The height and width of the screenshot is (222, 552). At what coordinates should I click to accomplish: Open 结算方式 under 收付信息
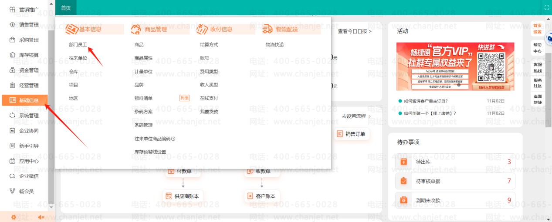209,45
